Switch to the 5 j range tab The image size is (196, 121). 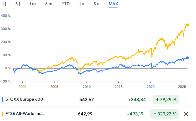18,4
